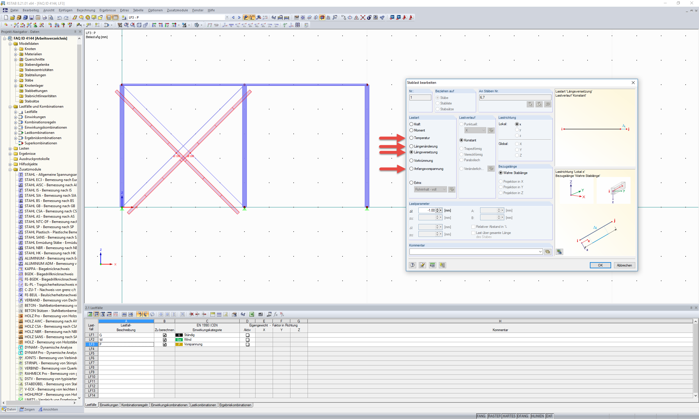Viewport: 699px width, 419px height.
Task: Click the Save icon in main toolbar
Action: (x=31, y=17)
